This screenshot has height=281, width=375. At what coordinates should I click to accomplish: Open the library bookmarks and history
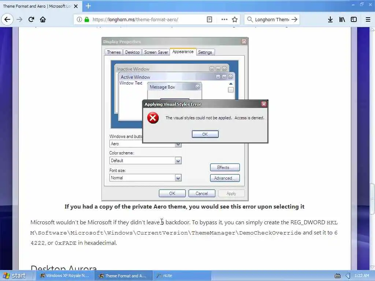pos(342,20)
